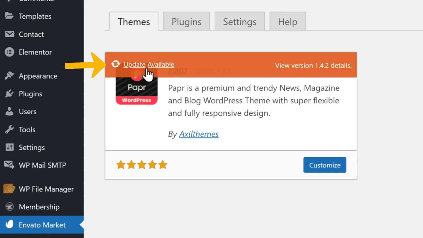Screen dimensions: 423x238
Task: Open the Help tab
Action: [x=287, y=22]
